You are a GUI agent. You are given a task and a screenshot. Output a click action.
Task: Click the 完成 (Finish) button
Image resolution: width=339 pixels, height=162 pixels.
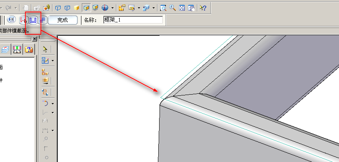click(63, 20)
